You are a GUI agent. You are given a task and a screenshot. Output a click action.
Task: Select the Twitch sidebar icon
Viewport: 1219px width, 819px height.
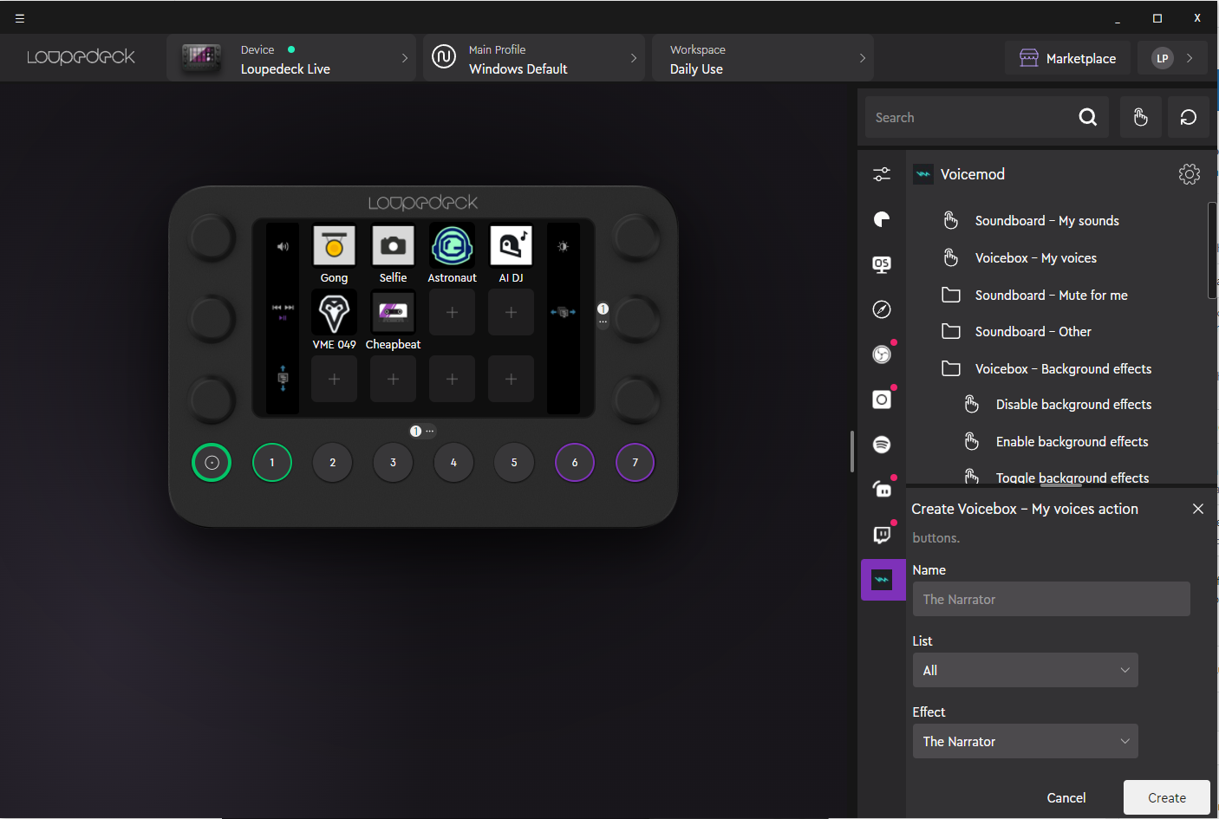882,535
